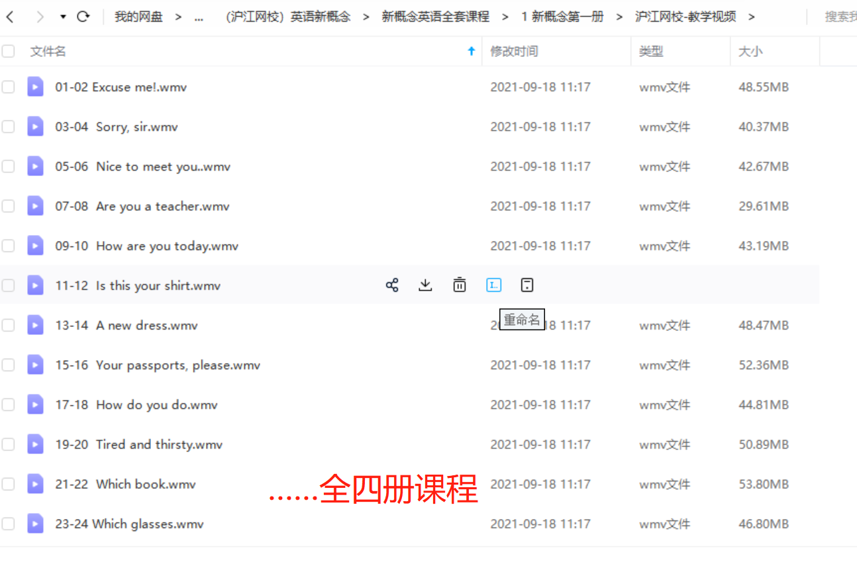
Task: Download "11-12 Is this your shirt.wmv"
Action: (425, 285)
